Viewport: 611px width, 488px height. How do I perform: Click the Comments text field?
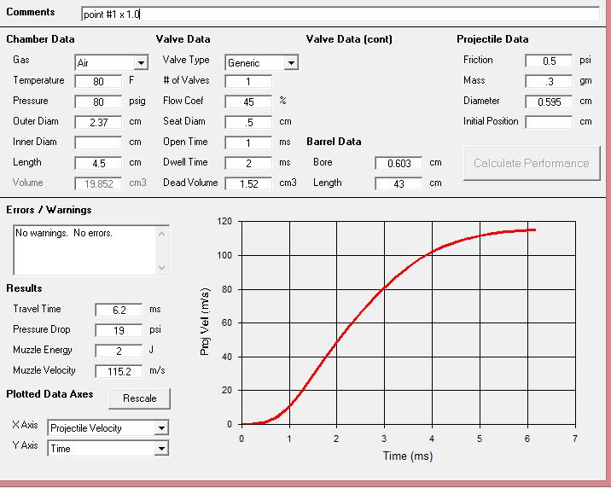tap(340, 15)
